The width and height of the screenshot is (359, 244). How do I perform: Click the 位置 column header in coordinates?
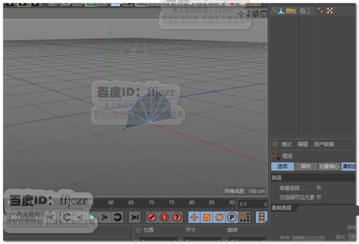click(x=149, y=230)
